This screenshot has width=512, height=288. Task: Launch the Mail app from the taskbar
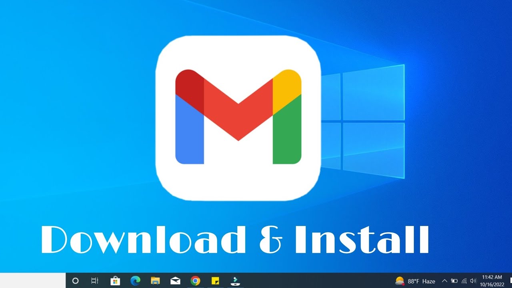coord(175,281)
